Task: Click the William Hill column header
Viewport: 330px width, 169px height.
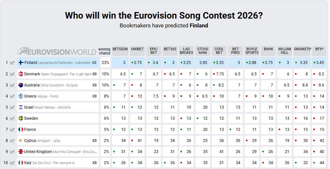Action: (x=284, y=51)
